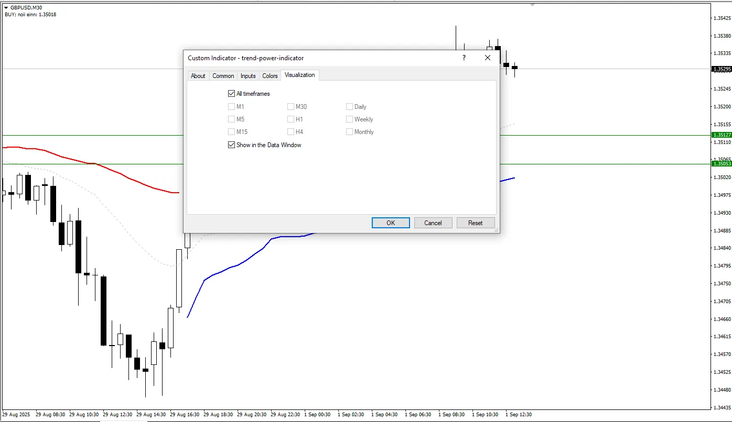Open the Common tab

(x=223, y=76)
